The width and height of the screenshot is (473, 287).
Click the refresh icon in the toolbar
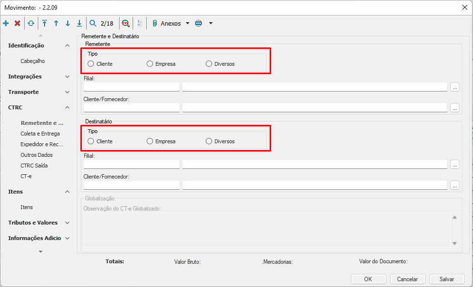coord(31,23)
